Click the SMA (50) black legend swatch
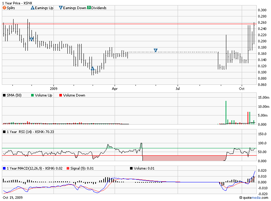 tap(4, 95)
